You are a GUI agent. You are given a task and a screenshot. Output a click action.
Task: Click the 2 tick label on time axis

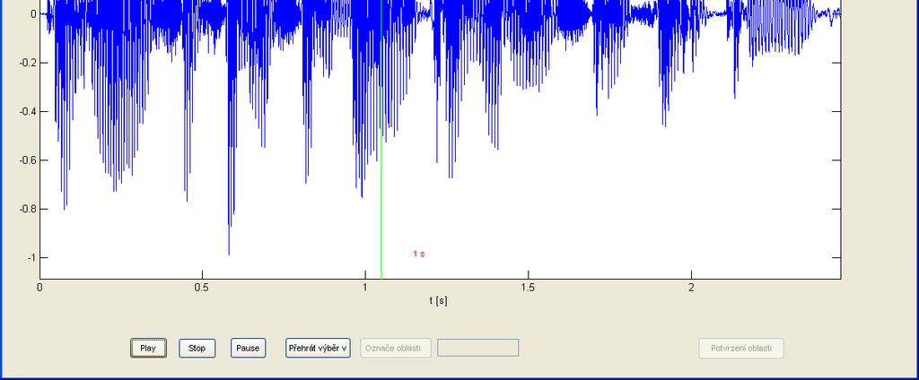tap(692, 288)
